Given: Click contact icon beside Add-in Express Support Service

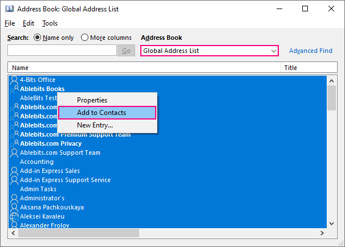Looking at the screenshot, I should click(x=14, y=180).
